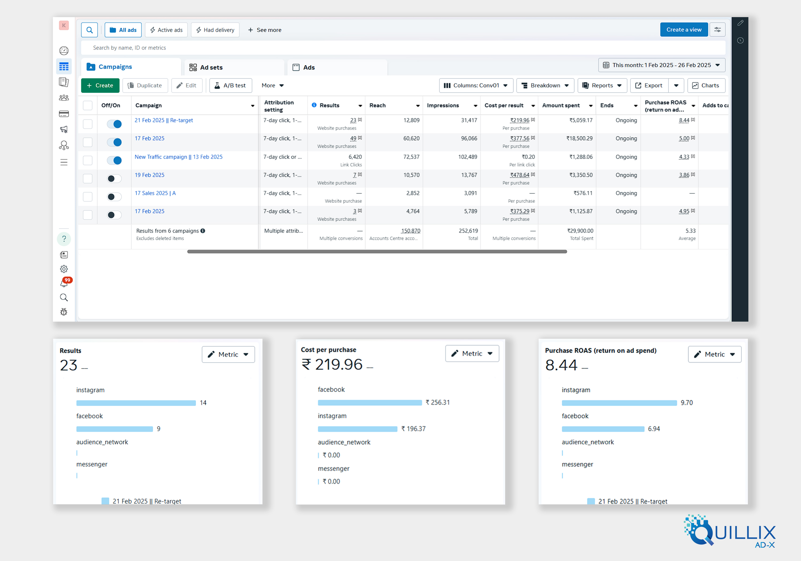
Task: Open the help question mark icon
Action: (64, 239)
